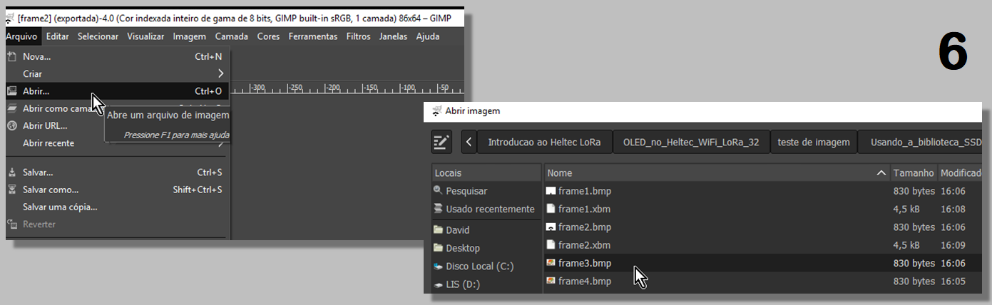Click the Disco Local (C:) drive icon
Screen dimensions: 992x305
point(438,267)
